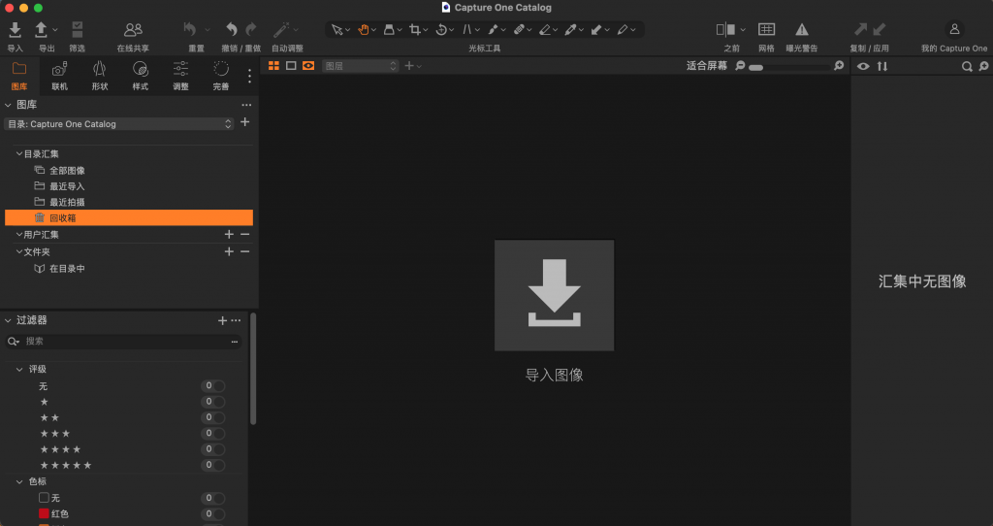Switch to the 完善 refine tab

pyautogui.click(x=221, y=76)
